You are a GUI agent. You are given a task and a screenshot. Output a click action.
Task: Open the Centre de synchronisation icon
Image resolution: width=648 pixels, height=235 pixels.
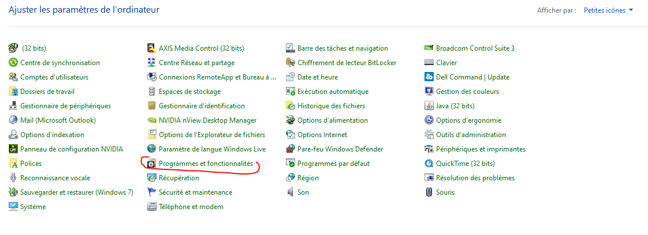(x=13, y=63)
